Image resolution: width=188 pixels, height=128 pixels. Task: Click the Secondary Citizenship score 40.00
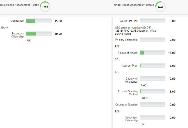[x=58, y=34]
